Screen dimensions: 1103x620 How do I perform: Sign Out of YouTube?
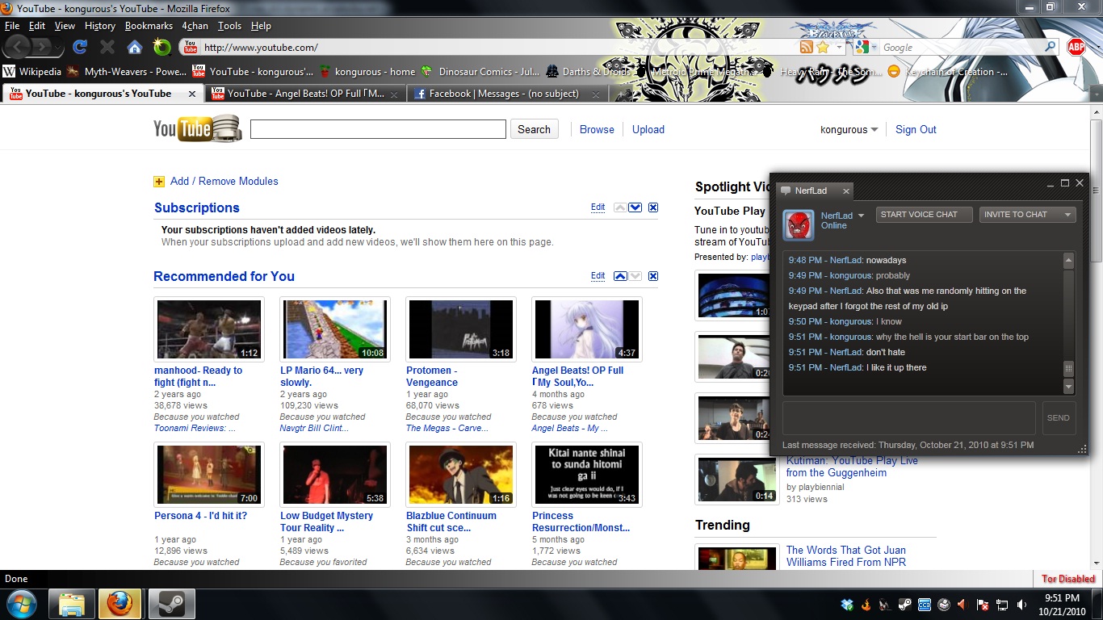(916, 129)
